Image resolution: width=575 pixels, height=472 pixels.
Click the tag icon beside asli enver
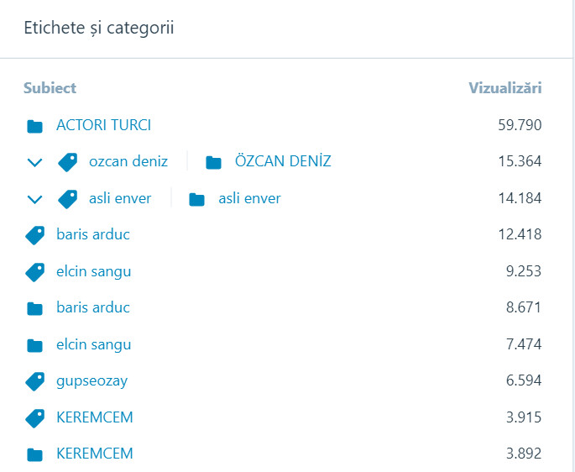pyautogui.click(x=68, y=199)
